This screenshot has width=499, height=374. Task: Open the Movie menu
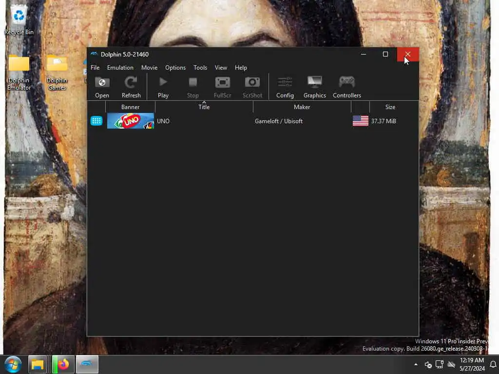[x=149, y=67]
